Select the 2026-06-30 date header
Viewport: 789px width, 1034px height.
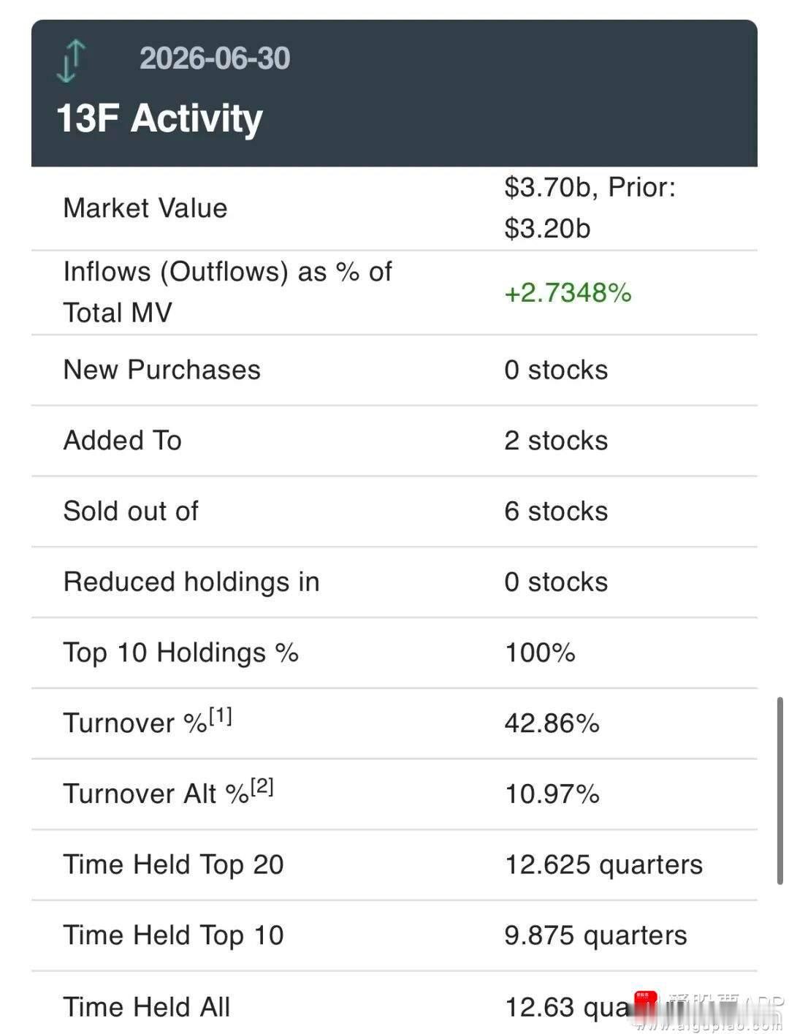pos(215,58)
